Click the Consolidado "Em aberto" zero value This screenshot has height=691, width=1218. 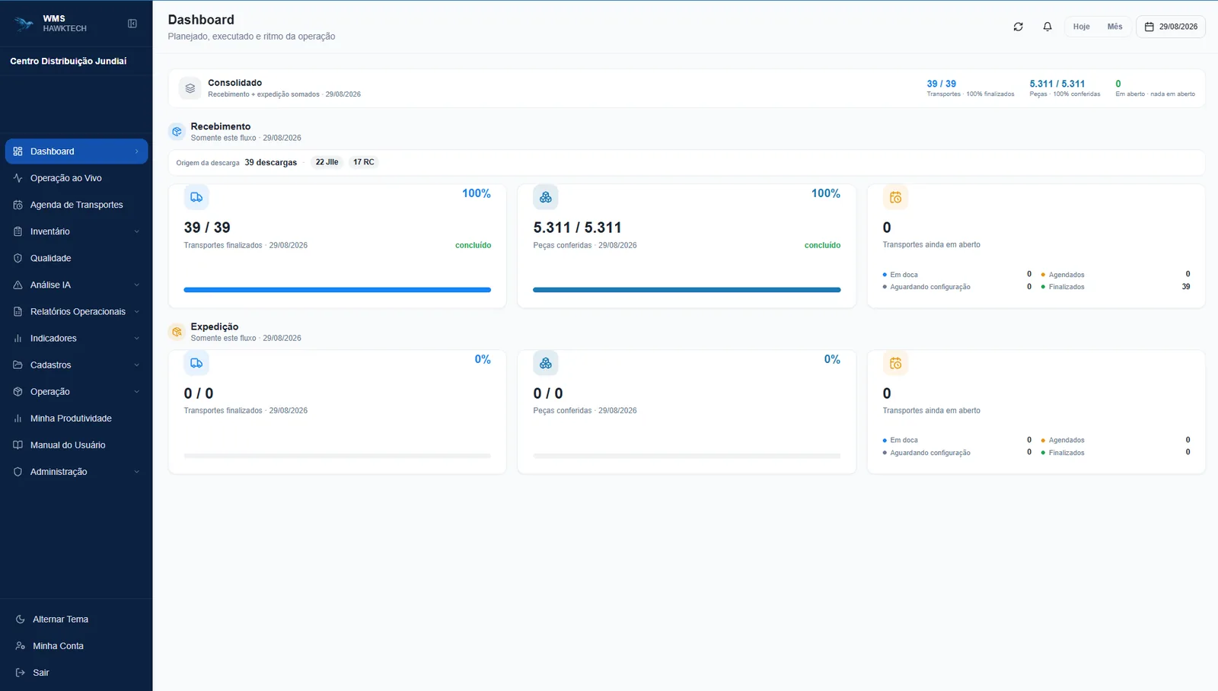pyautogui.click(x=1118, y=84)
